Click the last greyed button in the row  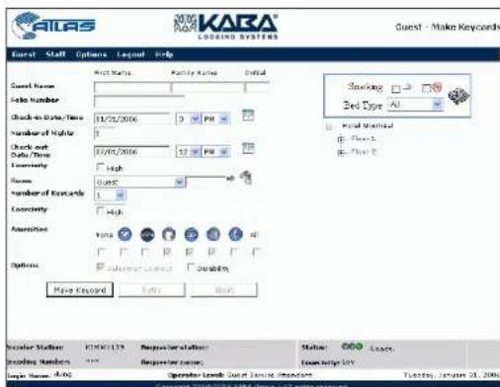[224, 290]
